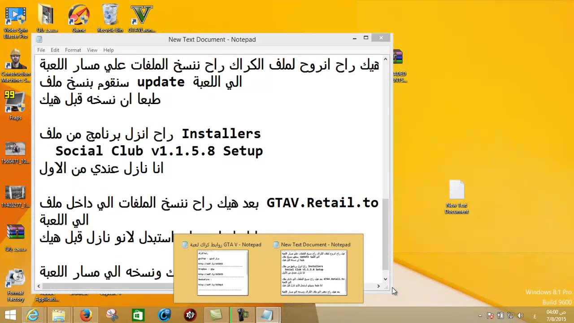This screenshot has height=323, width=574.
Task: Open Notepad's Help menu
Action: (109, 50)
